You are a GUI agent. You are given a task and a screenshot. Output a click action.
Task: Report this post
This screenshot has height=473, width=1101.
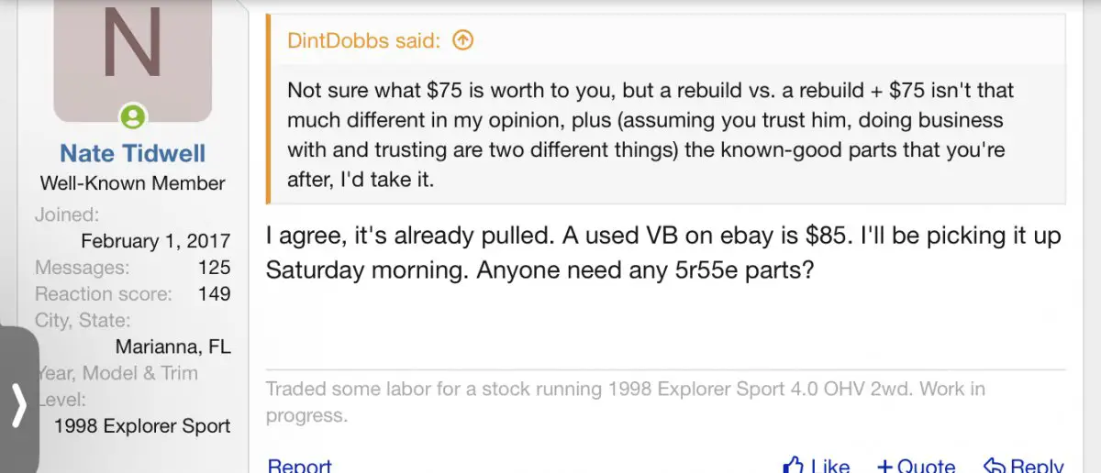(299, 466)
